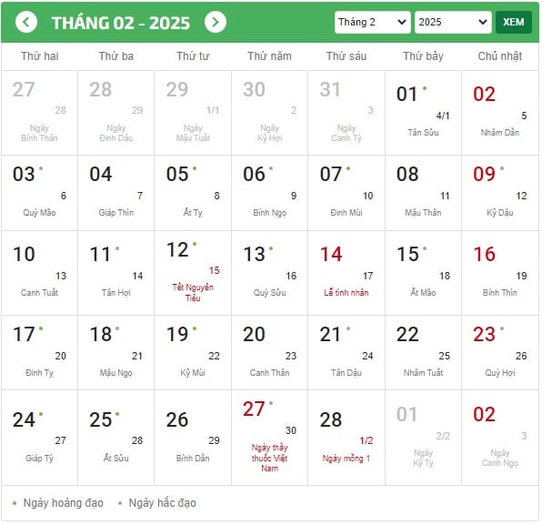
Task: Click the gray Ngày hắc đạo legend dot
Action: click(120, 503)
